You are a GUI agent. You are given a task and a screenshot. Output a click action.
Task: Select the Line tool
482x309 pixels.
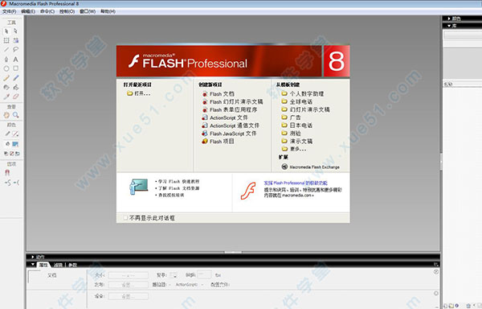coord(6,50)
